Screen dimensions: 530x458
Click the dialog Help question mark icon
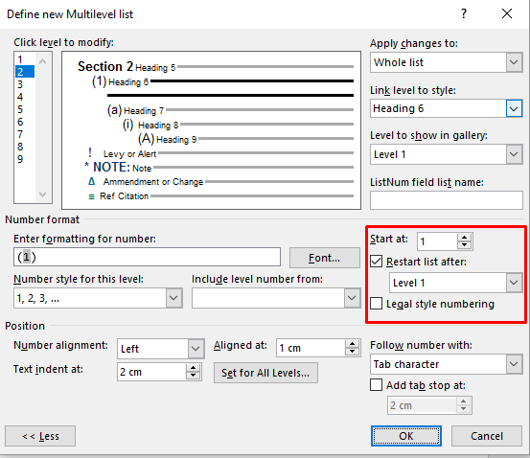pyautogui.click(x=464, y=13)
